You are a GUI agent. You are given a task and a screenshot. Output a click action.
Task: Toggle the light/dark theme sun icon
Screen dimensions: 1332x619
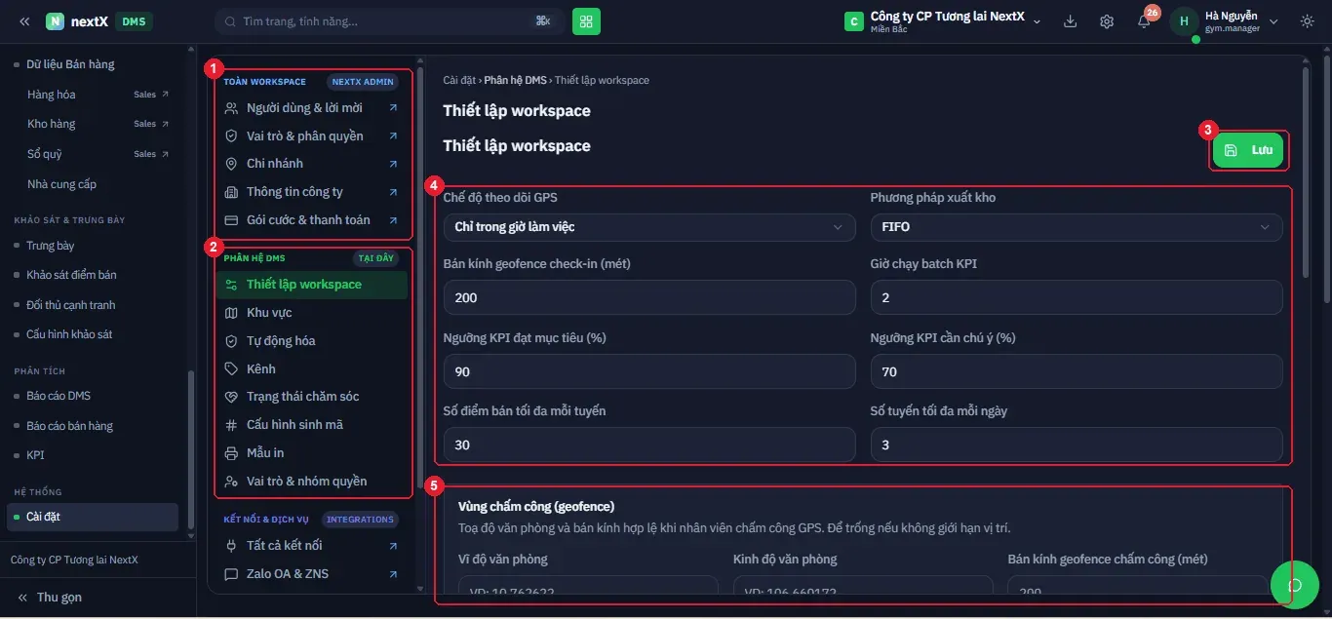(1307, 21)
